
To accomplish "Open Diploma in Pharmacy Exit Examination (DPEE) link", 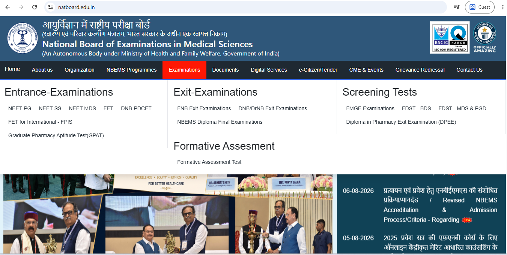I will click(401, 122).
